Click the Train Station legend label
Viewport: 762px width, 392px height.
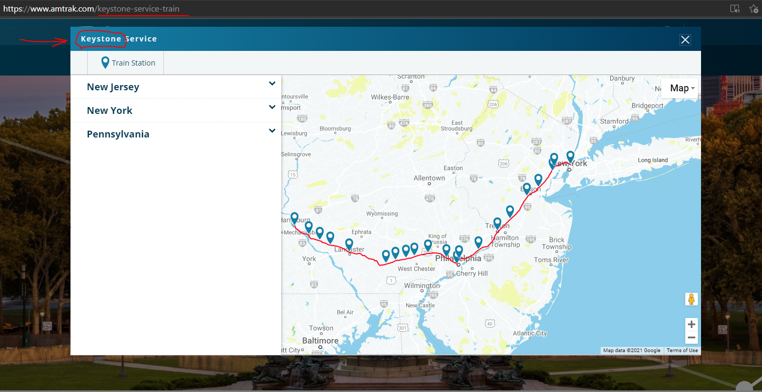(133, 63)
